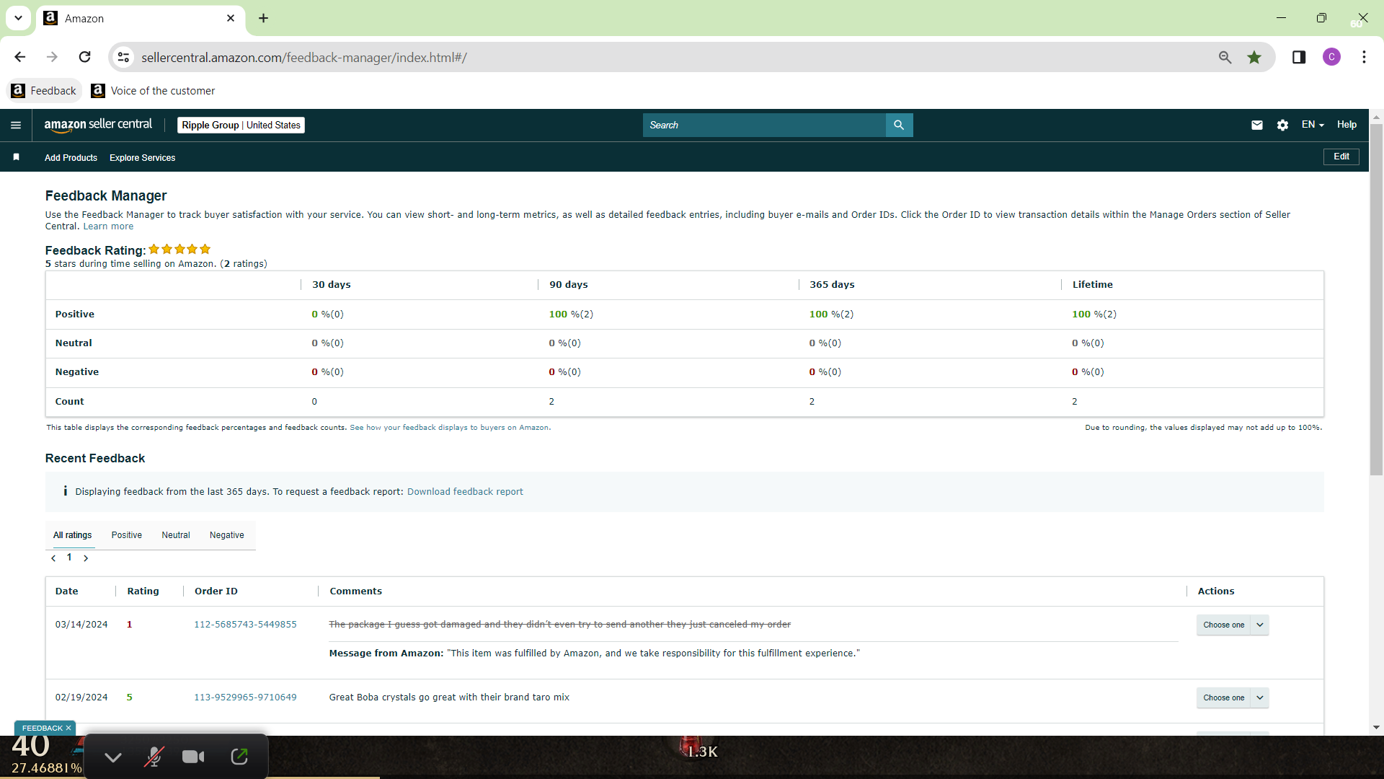Screen dimensions: 1384x779
Task: Open the Feedback bookmark
Action: (45, 91)
